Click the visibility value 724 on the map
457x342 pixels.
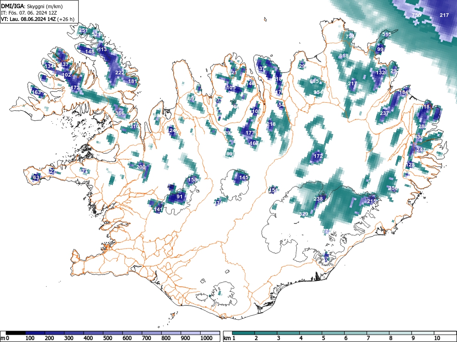[x=350, y=36]
